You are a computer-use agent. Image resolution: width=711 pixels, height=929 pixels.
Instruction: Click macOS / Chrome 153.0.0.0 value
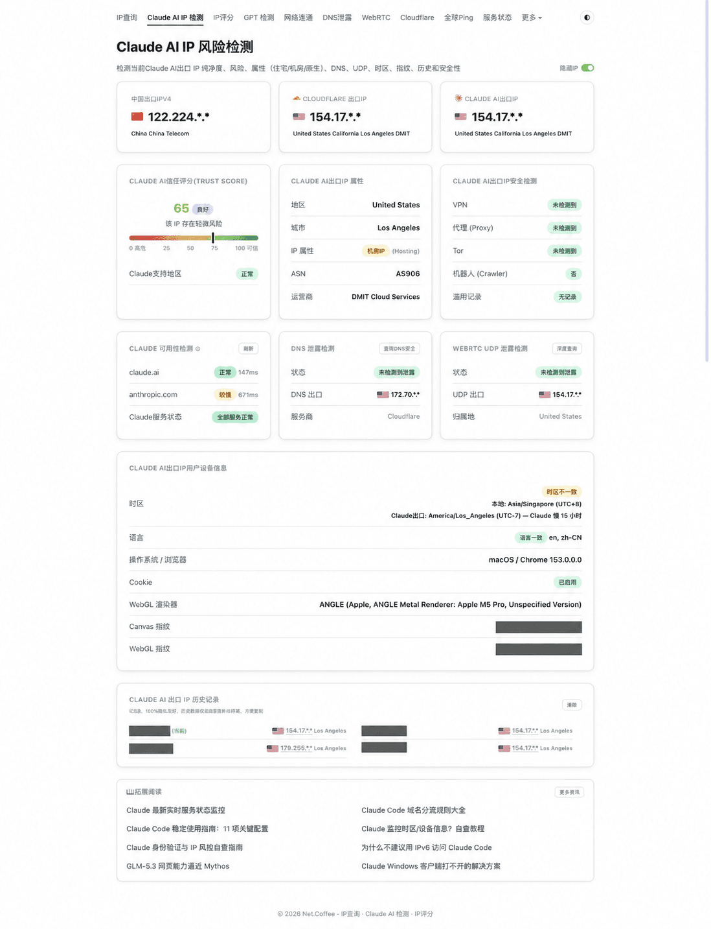[x=535, y=560]
